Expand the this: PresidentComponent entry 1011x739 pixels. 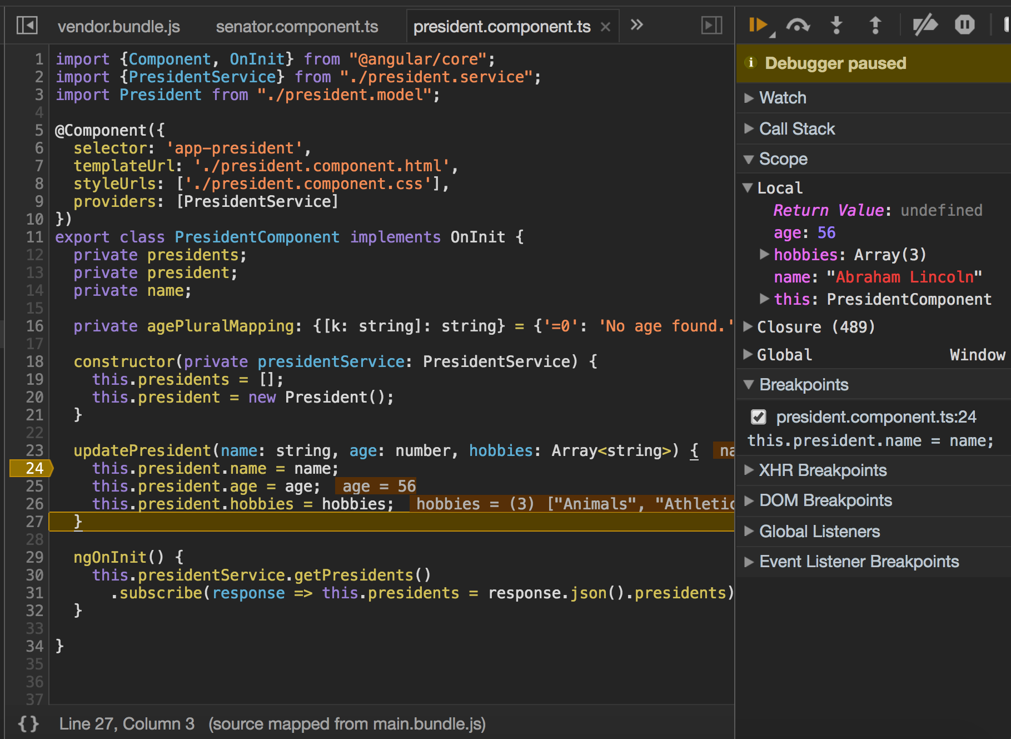pos(765,299)
